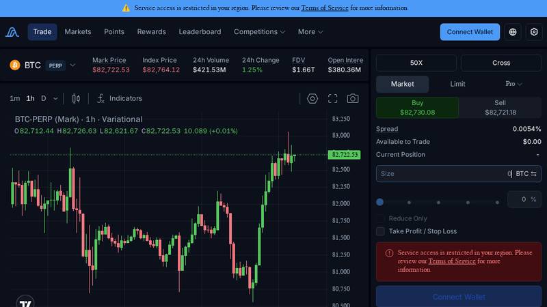Screen dimensions: 547x307
Task: Click the PERP badge next to BTC
Action: pos(55,65)
